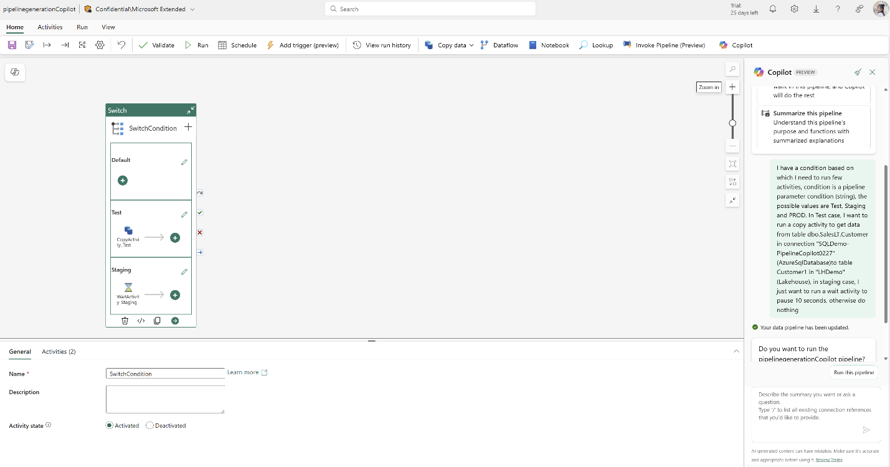Image resolution: width=890 pixels, height=467 pixels.
Task: Select the Activated radio button
Action: click(110, 426)
